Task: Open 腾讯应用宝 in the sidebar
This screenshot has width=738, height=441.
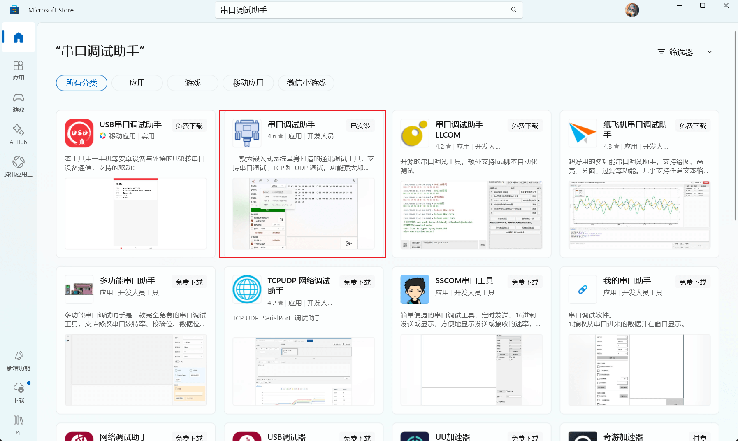Action: pyautogui.click(x=19, y=167)
